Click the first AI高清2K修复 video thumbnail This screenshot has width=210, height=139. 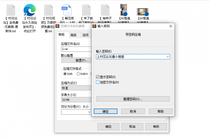[124, 10]
